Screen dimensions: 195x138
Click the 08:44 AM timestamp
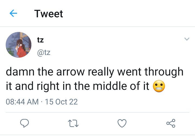(22, 102)
